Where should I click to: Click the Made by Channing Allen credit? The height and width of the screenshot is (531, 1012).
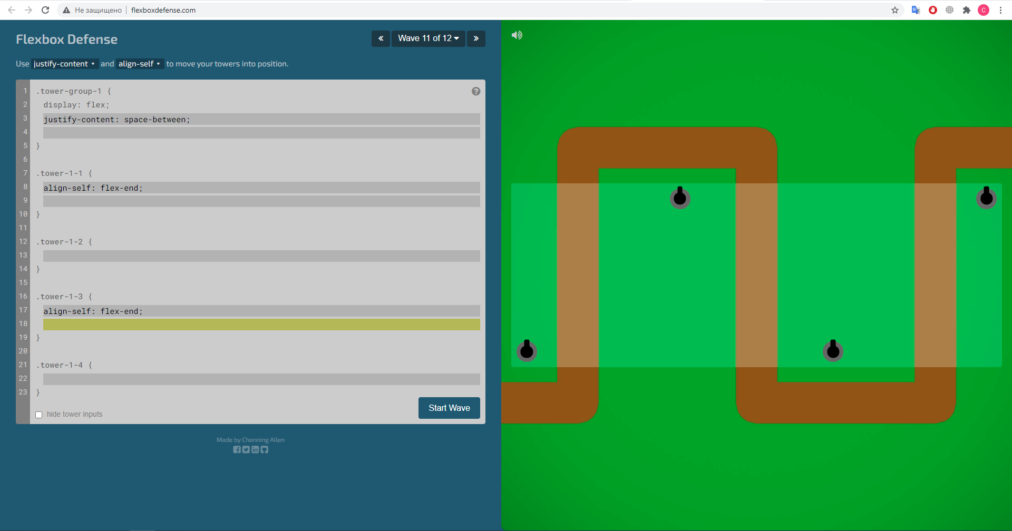[250, 440]
